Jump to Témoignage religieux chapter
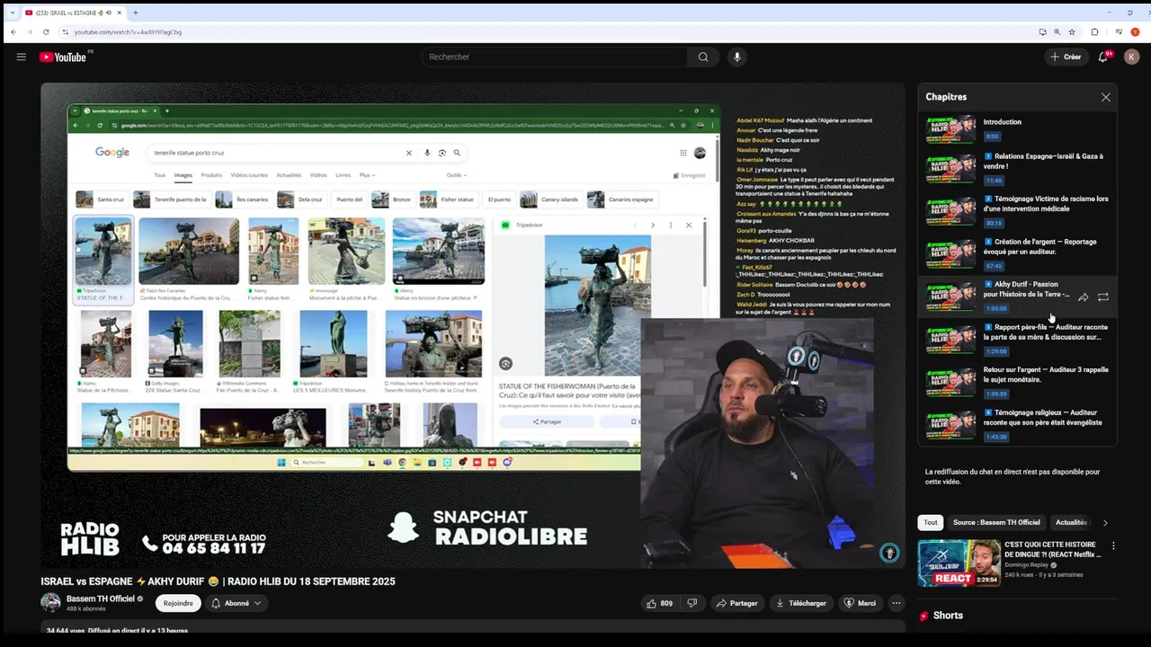1151x647 pixels. [x=1017, y=424]
